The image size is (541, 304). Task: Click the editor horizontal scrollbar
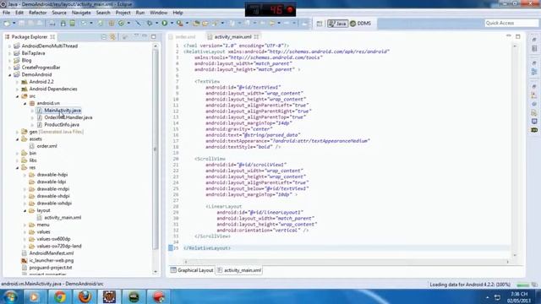click(x=347, y=262)
